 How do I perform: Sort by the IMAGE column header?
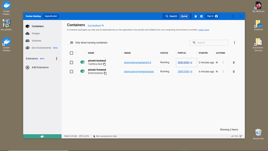127,53
